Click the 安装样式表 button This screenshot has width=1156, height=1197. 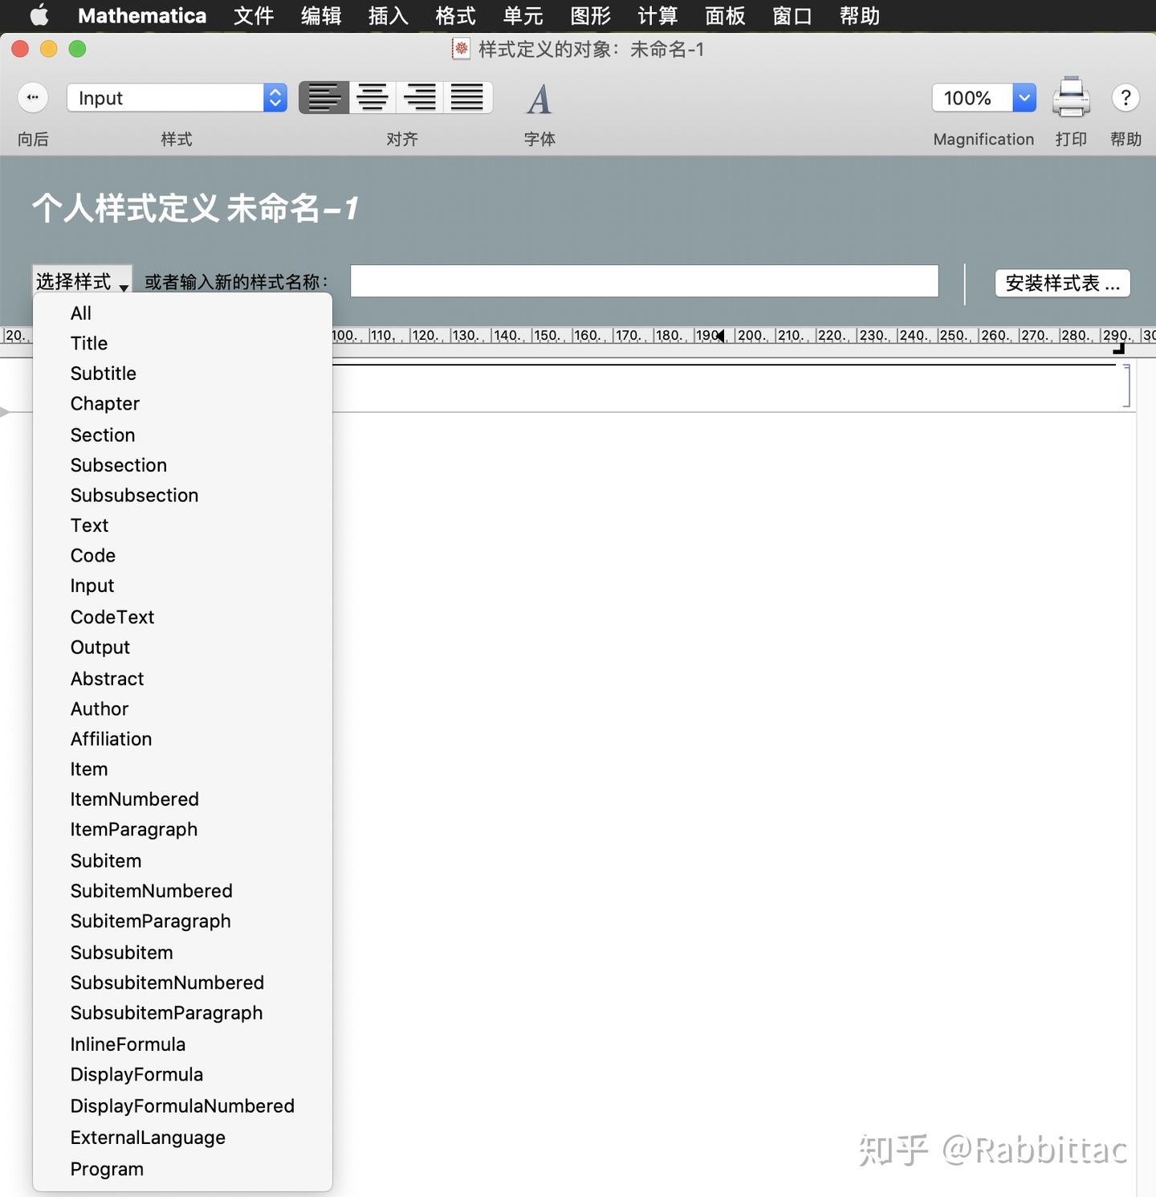coord(1061,283)
